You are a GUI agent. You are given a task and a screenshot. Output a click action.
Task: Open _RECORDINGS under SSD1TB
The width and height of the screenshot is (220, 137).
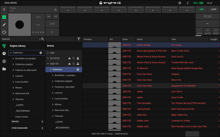tap(62, 128)
